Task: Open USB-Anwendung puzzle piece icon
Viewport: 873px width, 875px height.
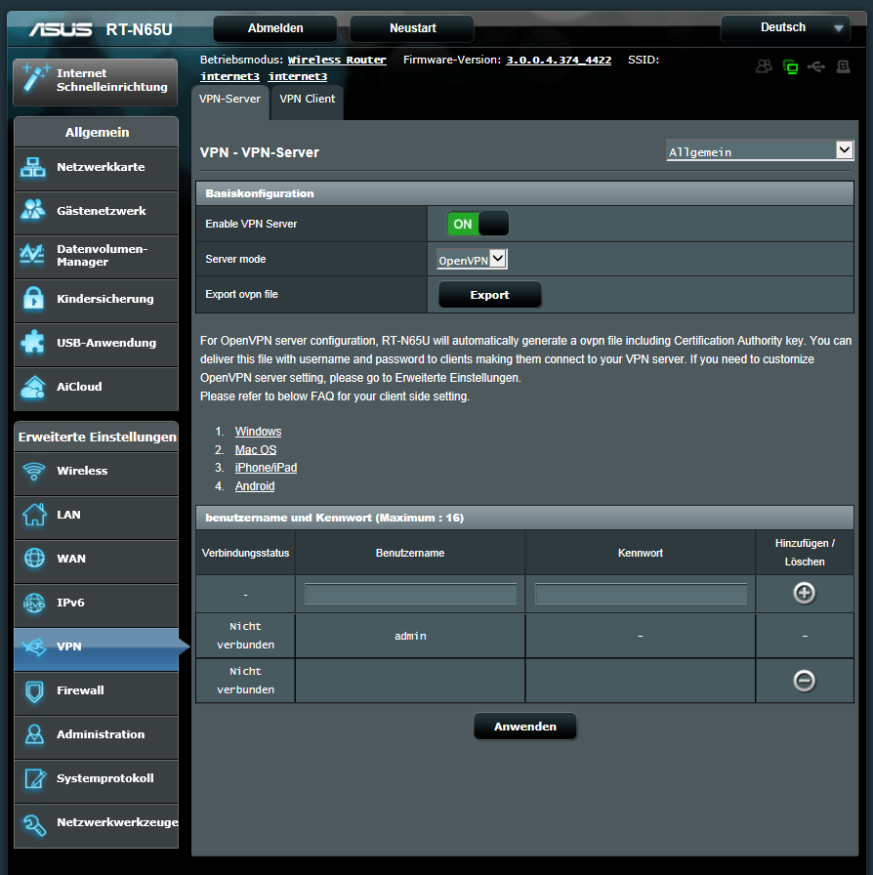Action: coord(34,343)
